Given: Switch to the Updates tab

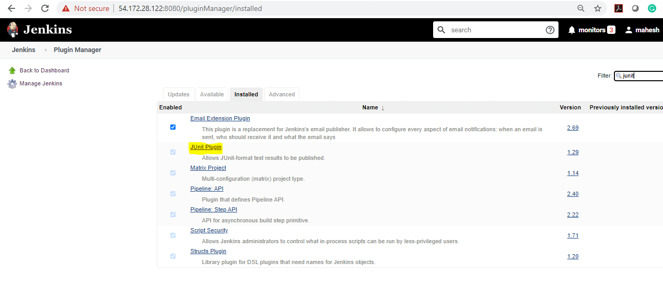Looking at the screenshot, I should 179,94.
